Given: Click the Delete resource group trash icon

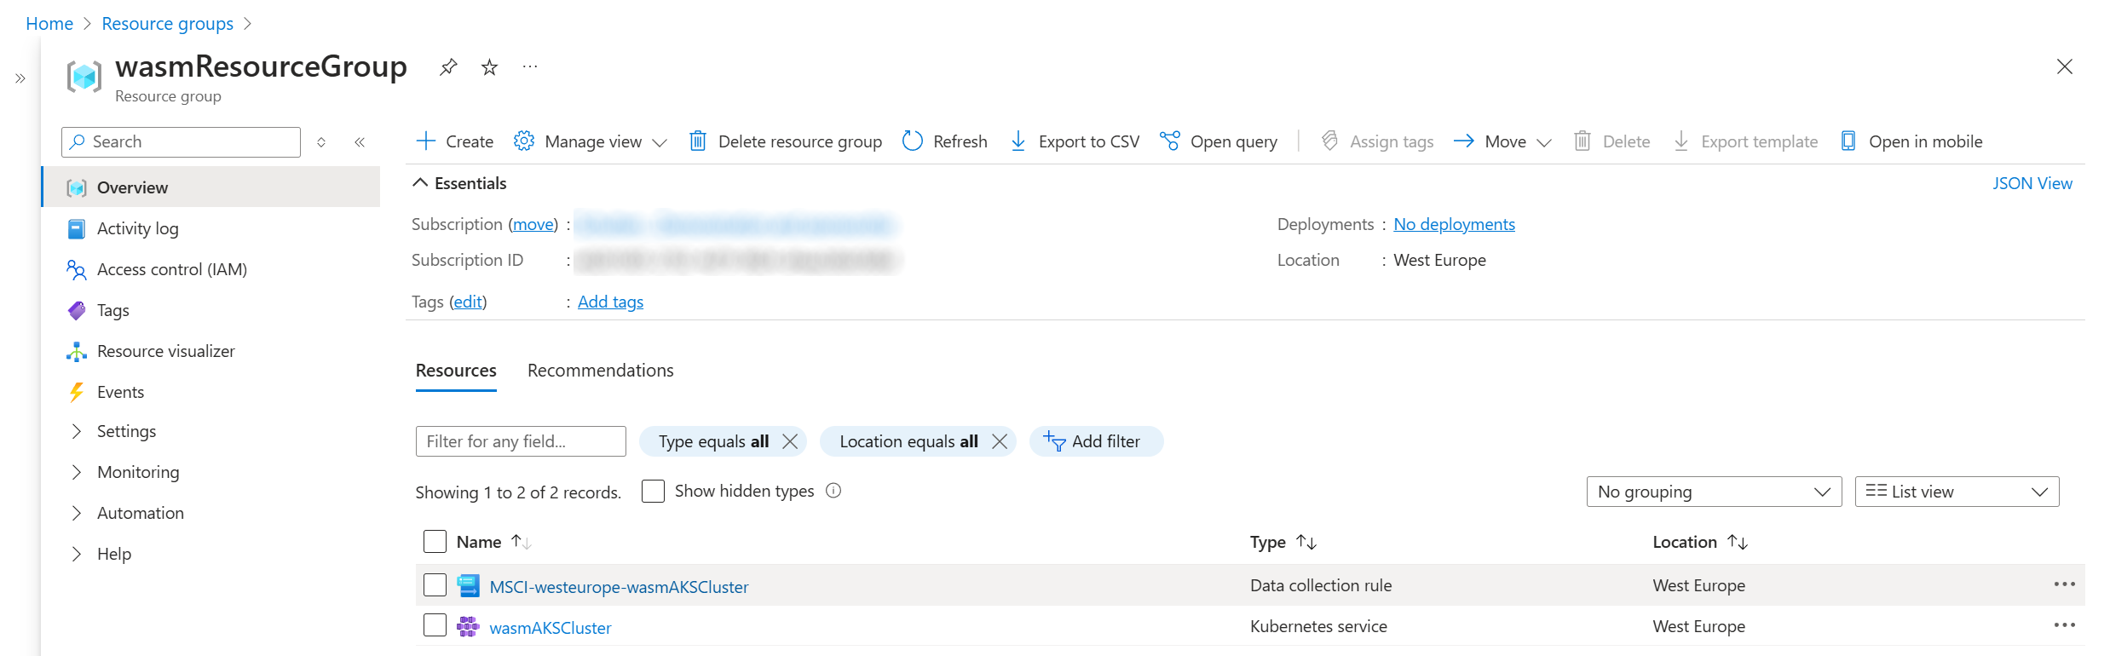Looking at the screenshot, I should pyautogui.click(x=698, y=141).
